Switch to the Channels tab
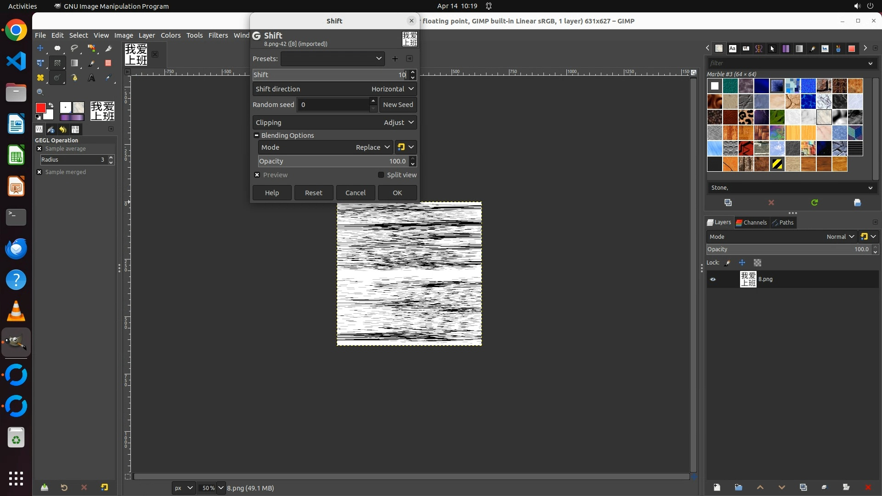882x496 pixels. [x=752, y=223]
